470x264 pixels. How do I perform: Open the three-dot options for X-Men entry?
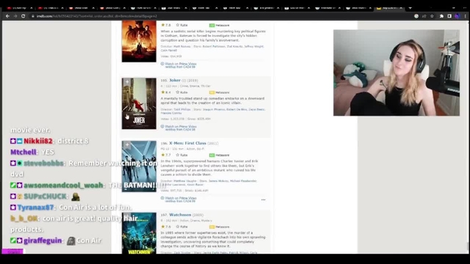click(263, 200)
